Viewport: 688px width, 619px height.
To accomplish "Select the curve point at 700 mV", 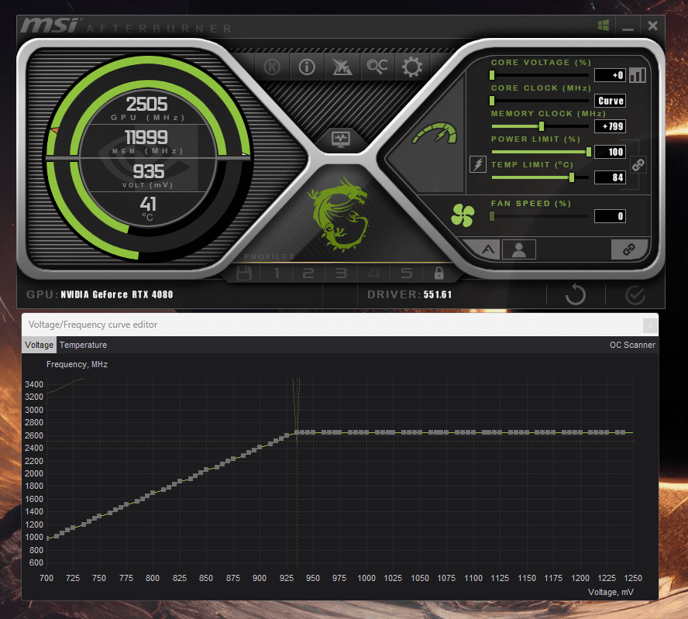I will click(47, 538).
